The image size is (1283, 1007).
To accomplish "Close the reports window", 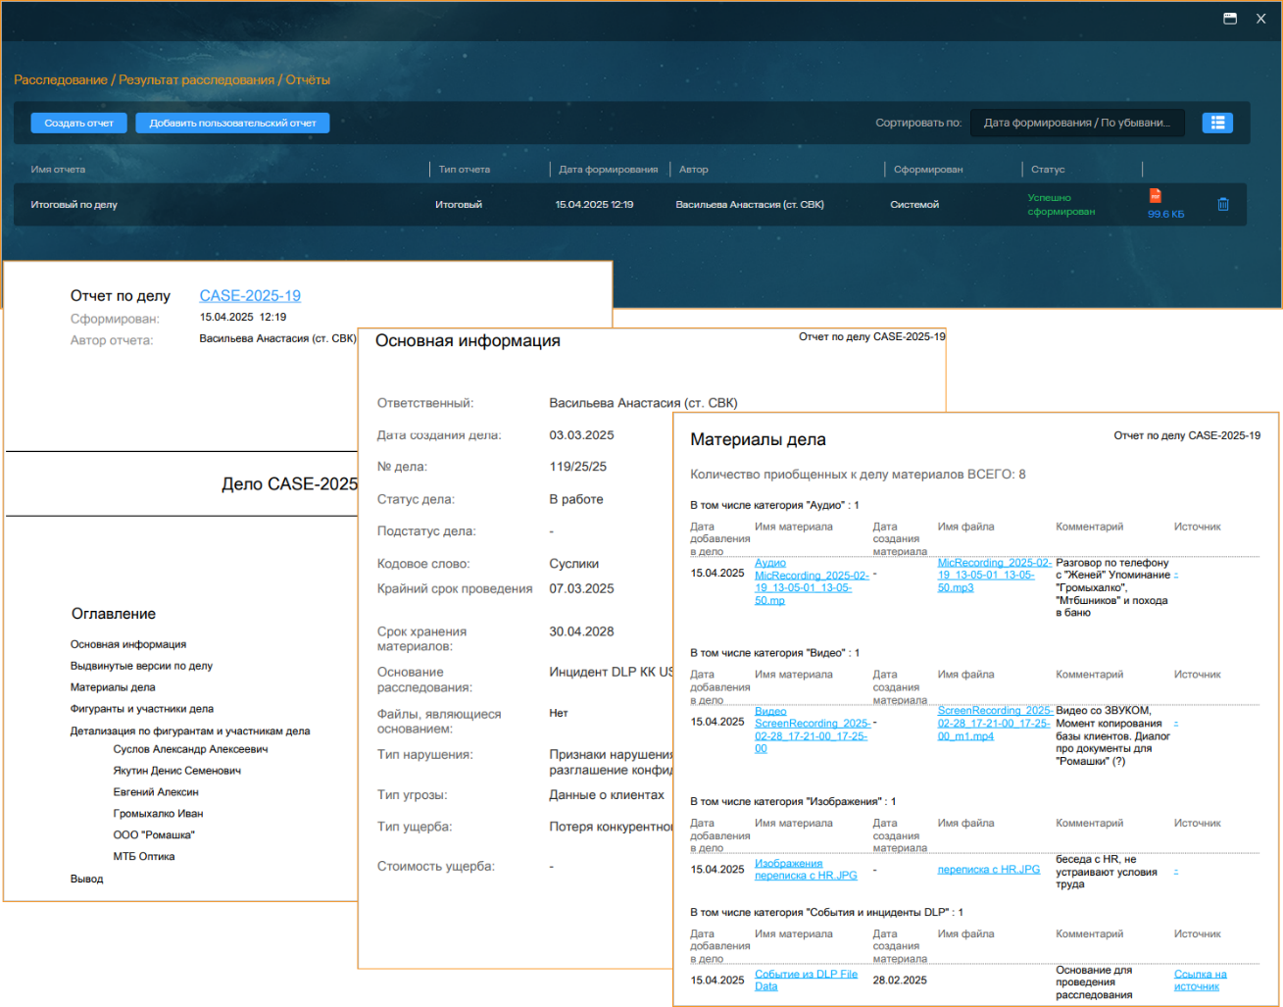I will pyautogui.click(x=1261, y=19).
